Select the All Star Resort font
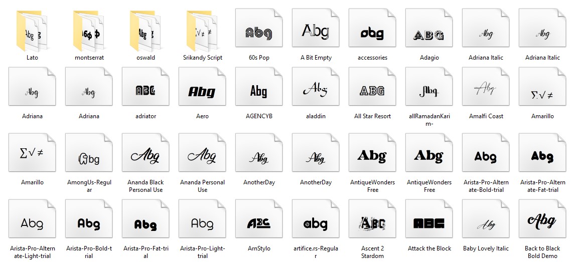This screenshot has width=574, height=262. click(x=372, y=91)
